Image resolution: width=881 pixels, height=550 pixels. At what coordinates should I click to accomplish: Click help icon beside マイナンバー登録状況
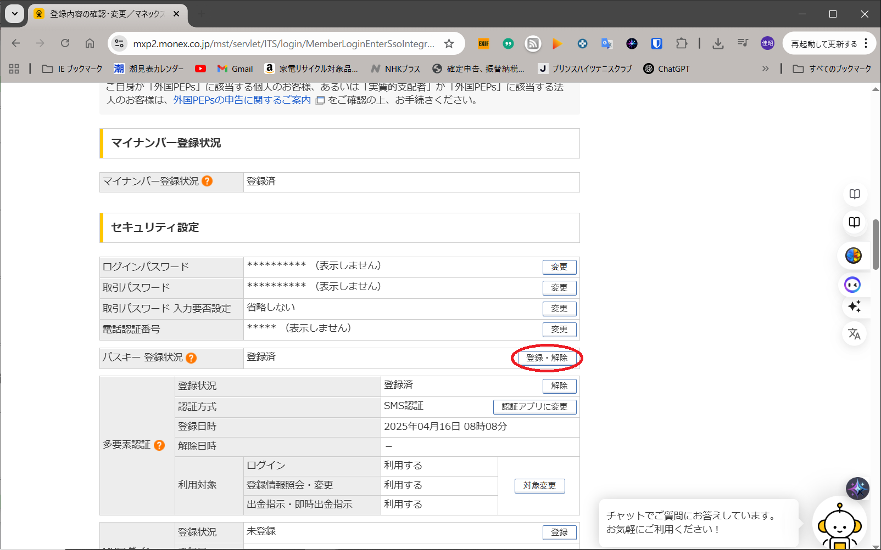tap(207, 181)
